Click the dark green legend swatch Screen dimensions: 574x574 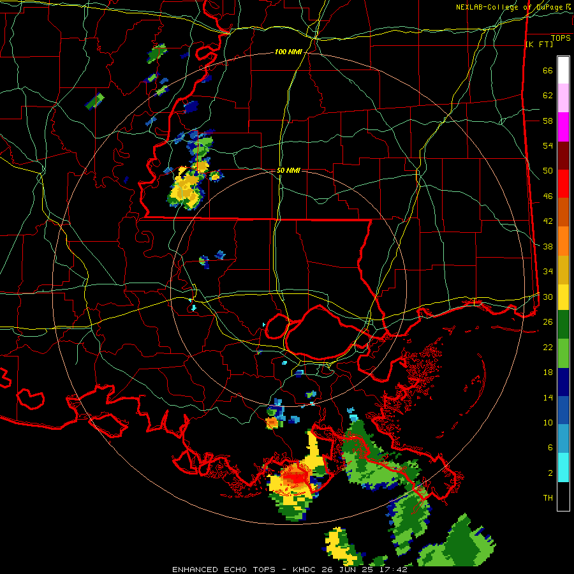pyautogui.click(x=563, y=325)
